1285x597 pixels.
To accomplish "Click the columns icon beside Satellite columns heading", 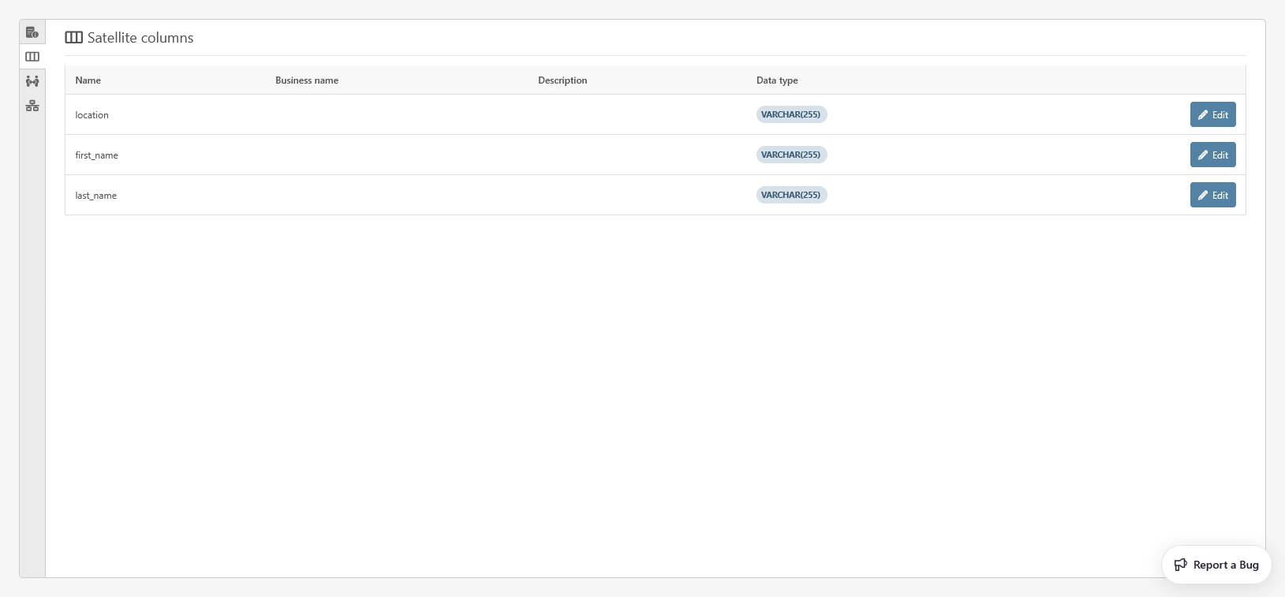I will [x=73, y=38].
